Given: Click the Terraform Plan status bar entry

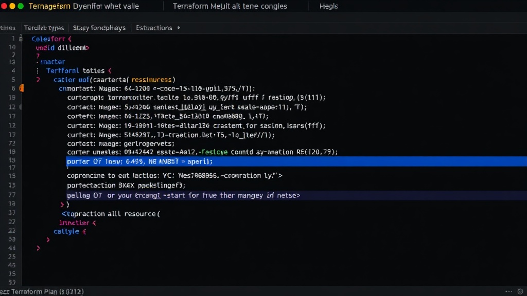Looking at the screenshot, I should click(x=42, y=291).
